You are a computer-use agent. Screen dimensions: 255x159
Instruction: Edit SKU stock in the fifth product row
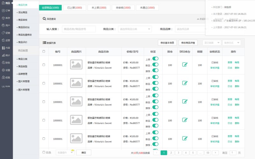point(185,138)
